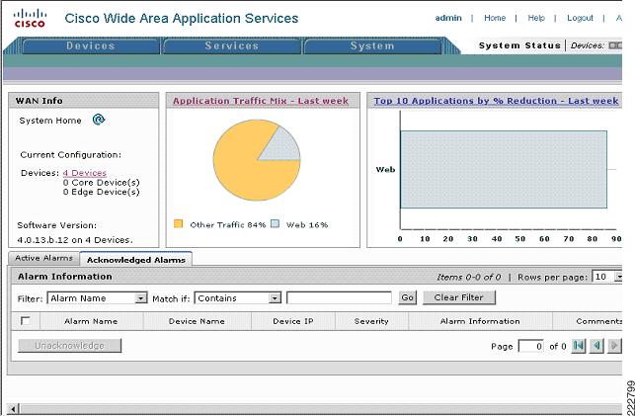Screen dimensions: 635x416
Task: Sort by Severity column header
Action: point(371,321)
